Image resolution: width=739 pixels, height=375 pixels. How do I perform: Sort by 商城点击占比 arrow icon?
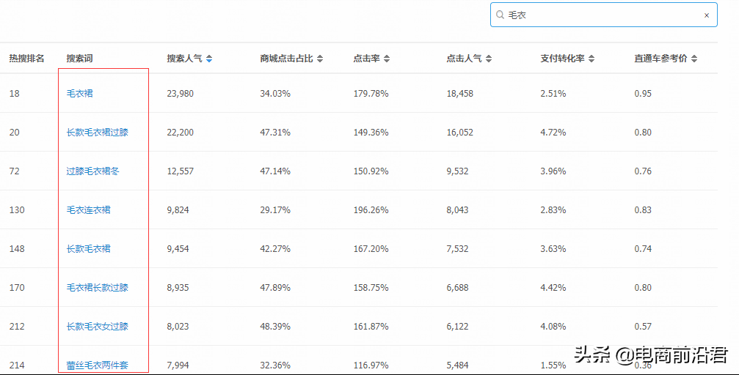320,59
